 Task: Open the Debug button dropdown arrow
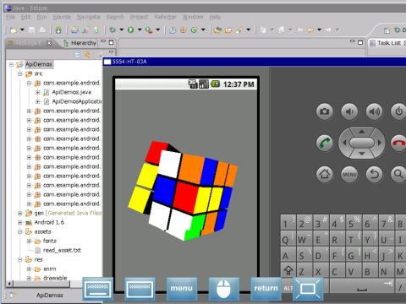[x=121, y=30]
